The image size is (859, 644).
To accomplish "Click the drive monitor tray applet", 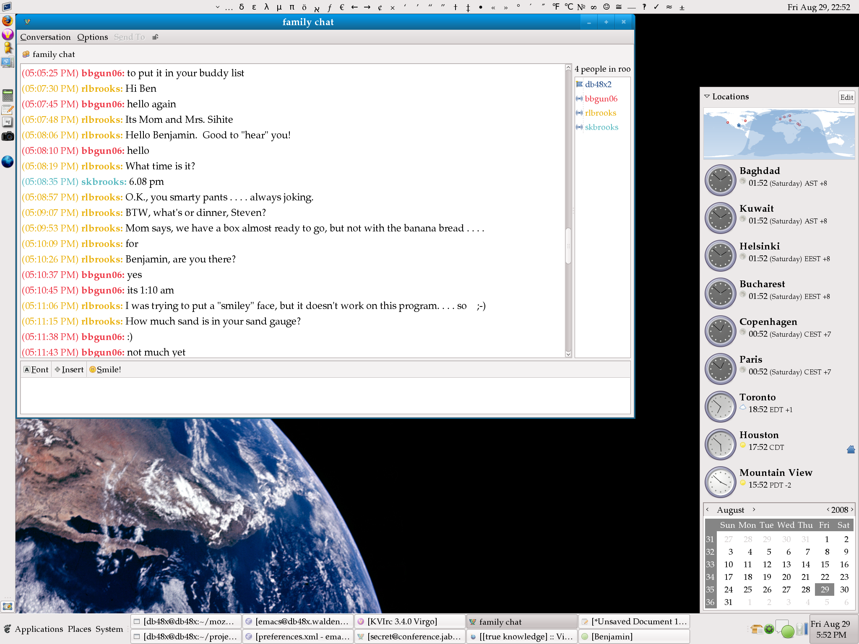I will click(802, 629).
